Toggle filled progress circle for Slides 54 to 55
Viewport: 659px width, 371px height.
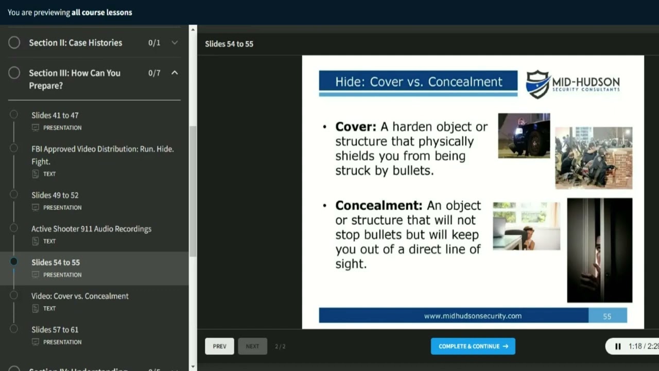pyautogui.click(x=14, y=261)
